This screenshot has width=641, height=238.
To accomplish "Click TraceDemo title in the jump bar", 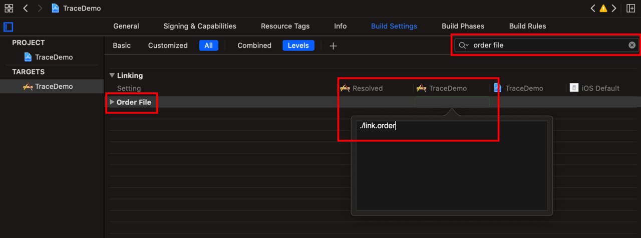I will point(82,8).
